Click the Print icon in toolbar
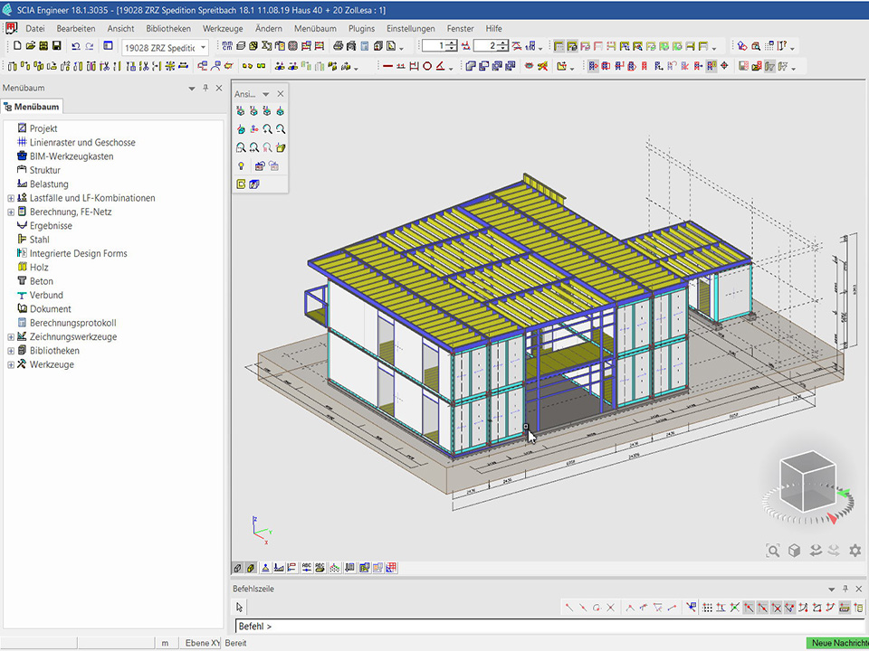The width and height of the screenshot is (869, 651). (338, 46)
